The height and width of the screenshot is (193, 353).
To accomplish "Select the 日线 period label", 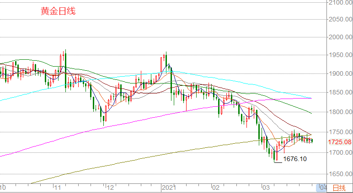I will (x=339, y=188).
